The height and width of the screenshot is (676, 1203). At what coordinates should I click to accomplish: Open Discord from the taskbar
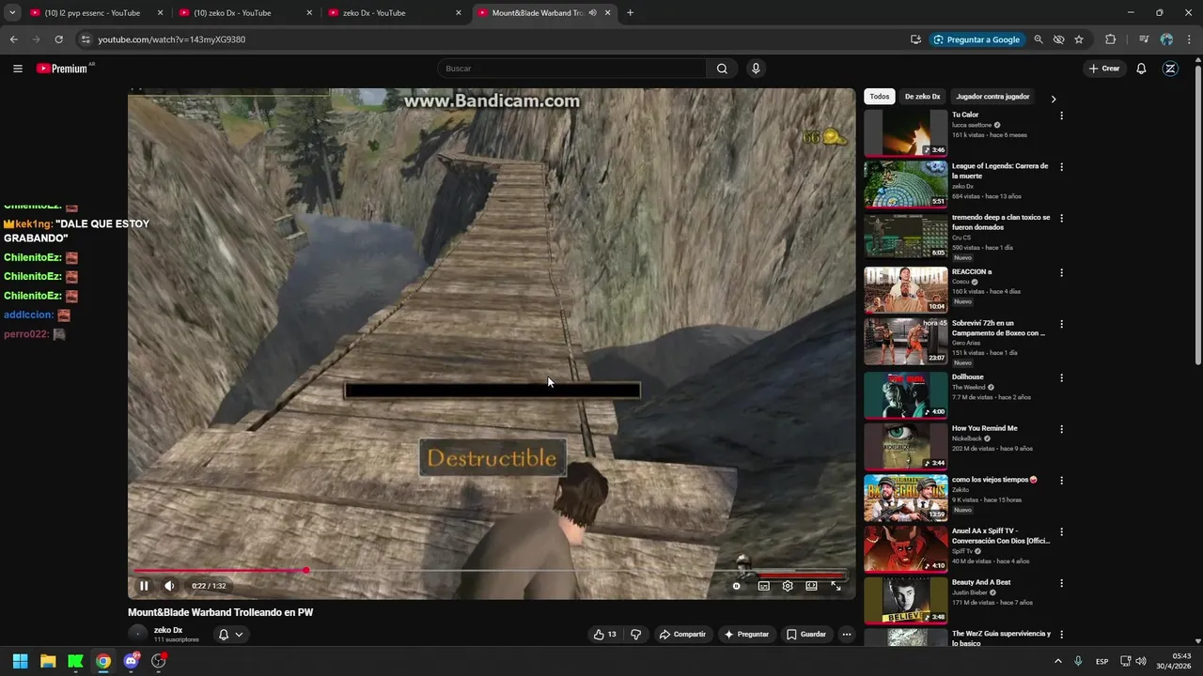click(132, 661)
